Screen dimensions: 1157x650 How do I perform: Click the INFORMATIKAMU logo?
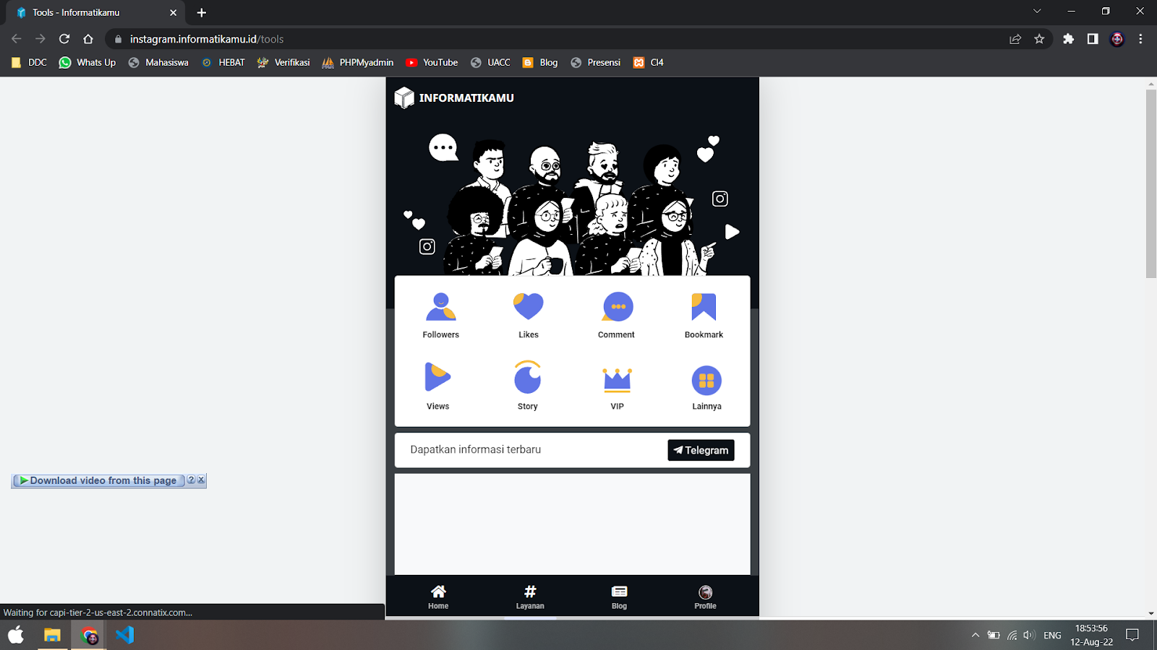click(454, 97)
